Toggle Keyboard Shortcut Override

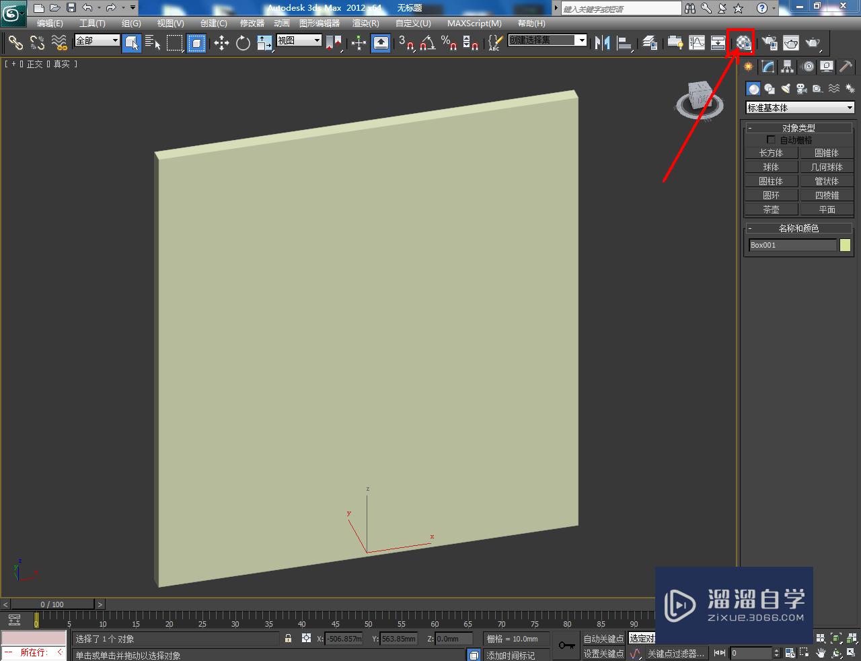pos(381,42)
